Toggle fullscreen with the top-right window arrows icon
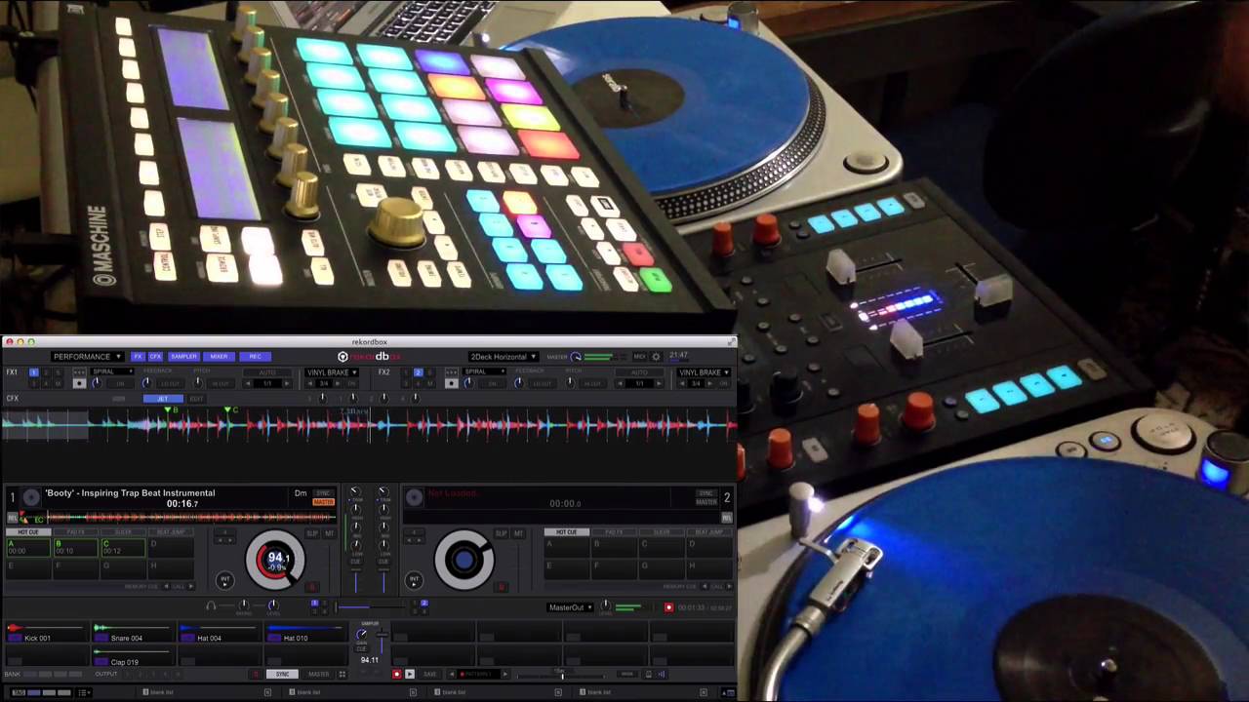This screenshot has width=1249, height=702. tap(732, 341)
